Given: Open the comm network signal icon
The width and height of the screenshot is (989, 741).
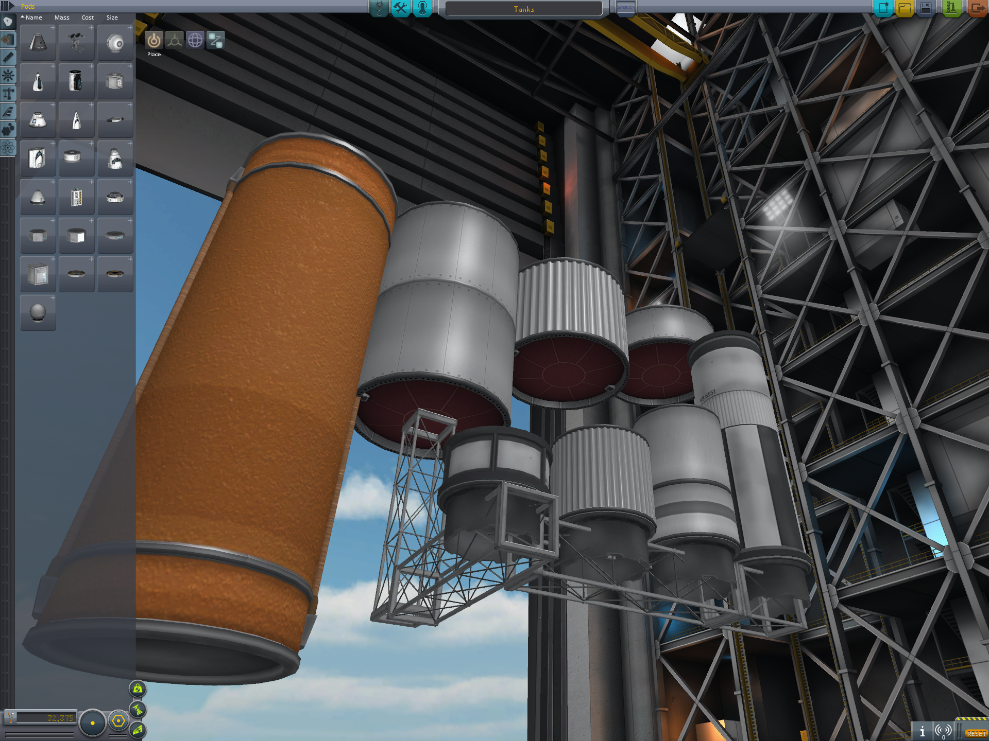Looking at the screenshot, I should tap(944, 731).
